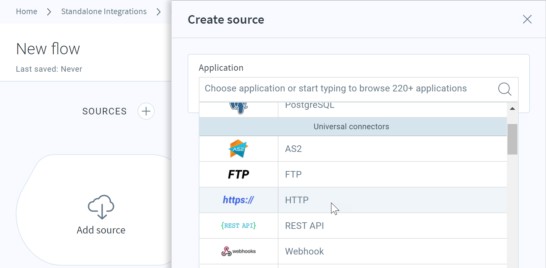Image resolution: width=546 pixels, height=268 pixels.
Task: Select the PostgreSQL list entry
Action: (x=353, y=110)
